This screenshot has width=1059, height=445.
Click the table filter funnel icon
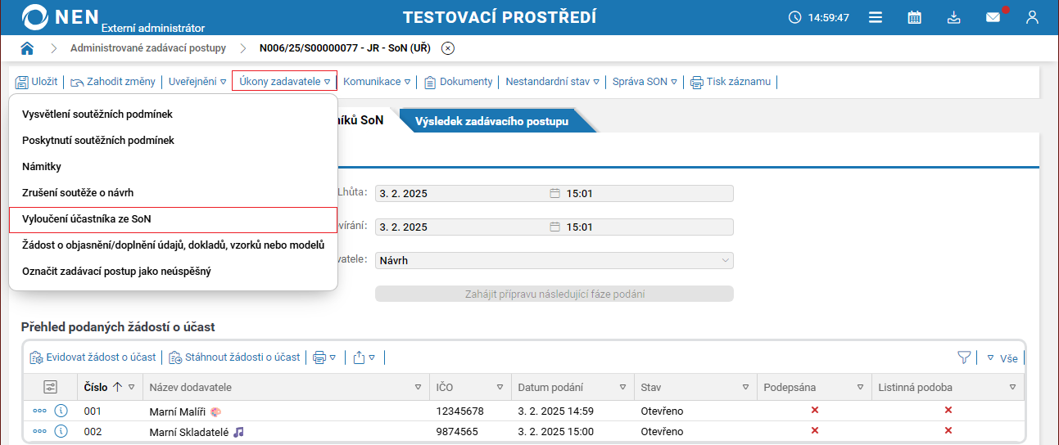[x=964, y=357]
